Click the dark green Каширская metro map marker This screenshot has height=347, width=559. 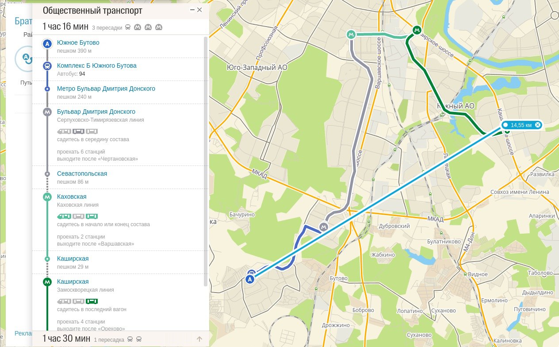(416, 30)
